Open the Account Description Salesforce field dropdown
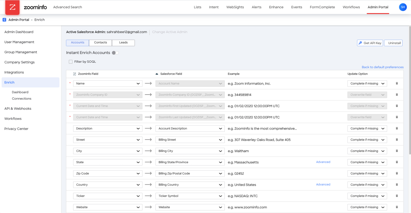This screenshot has height=213, width=411. (x=190, y=128)
